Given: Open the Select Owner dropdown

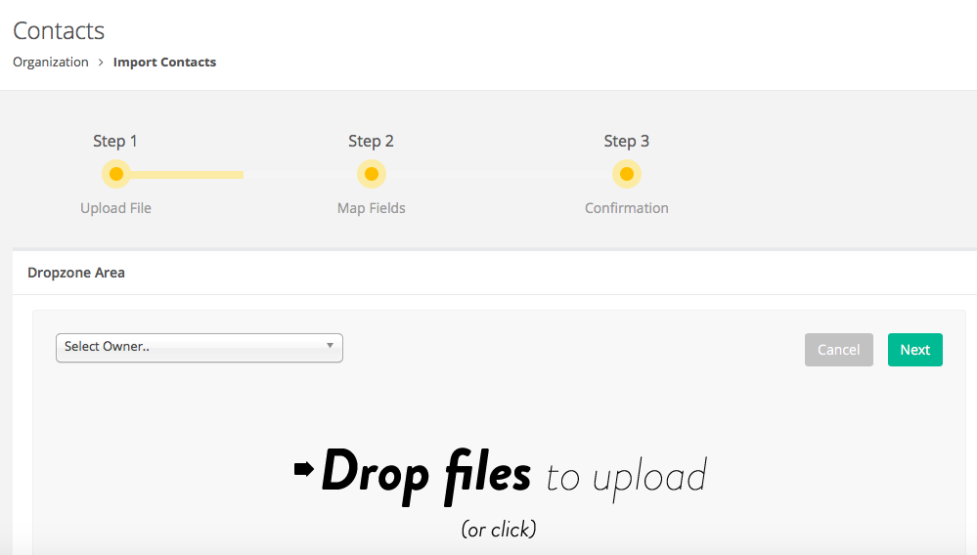Looking at the screenshot, I should [x=200, y=348].
